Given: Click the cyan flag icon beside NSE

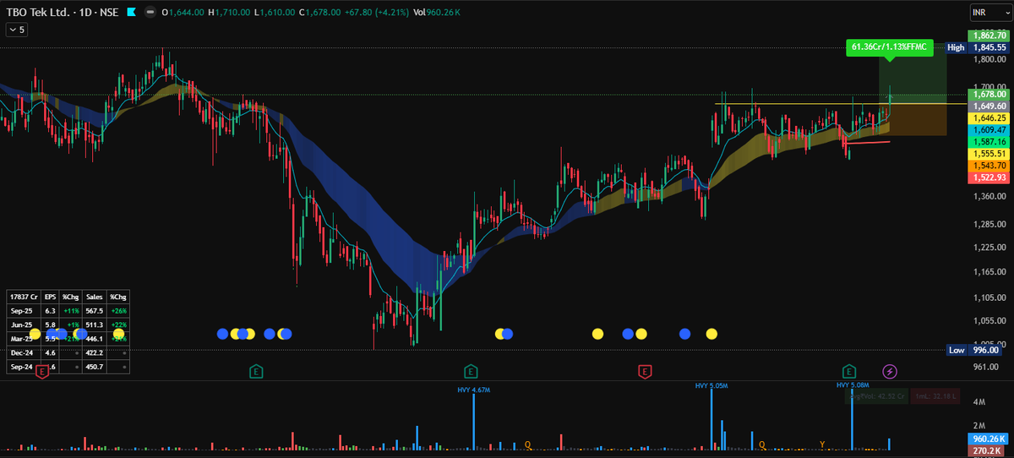Looking at the screenshot, I should click(131, 13).
